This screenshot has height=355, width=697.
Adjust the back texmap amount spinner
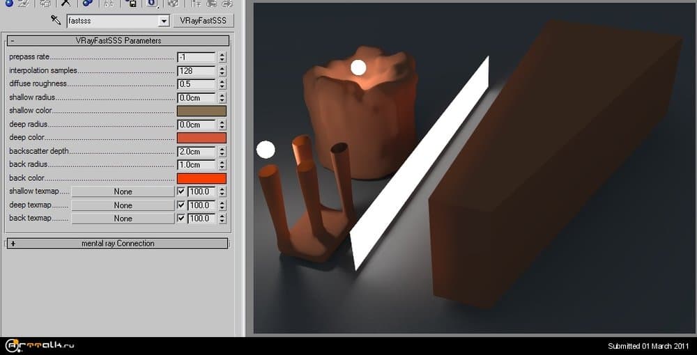coord(222,219)
